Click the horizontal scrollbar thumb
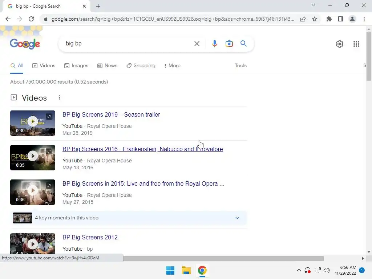Image resolution: width=372 pixels, height=279 pixels. tap(223, 258)
